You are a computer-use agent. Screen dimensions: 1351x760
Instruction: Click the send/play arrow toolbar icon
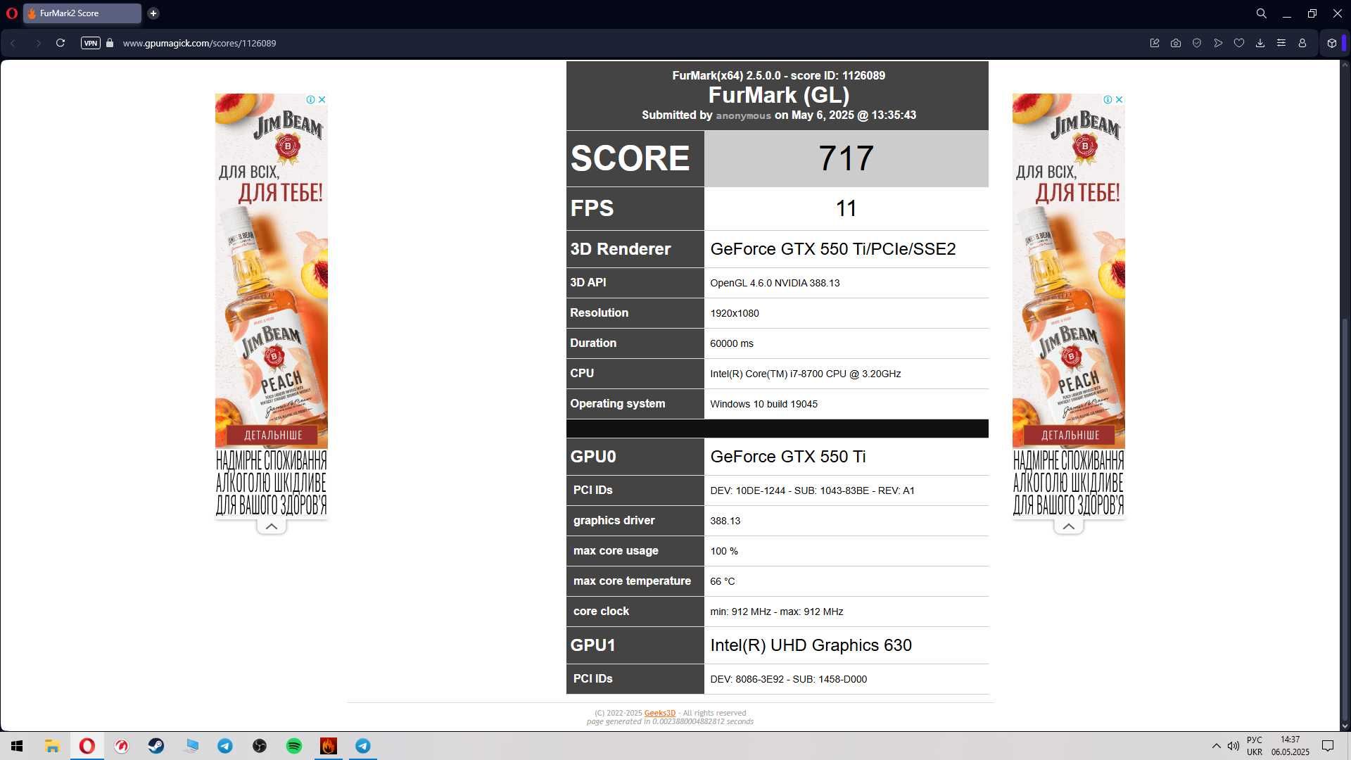coord(1218,43)
